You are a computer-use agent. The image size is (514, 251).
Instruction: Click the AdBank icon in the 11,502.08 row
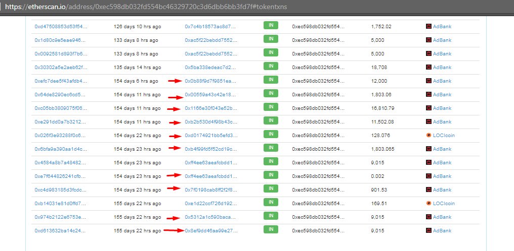429,122
